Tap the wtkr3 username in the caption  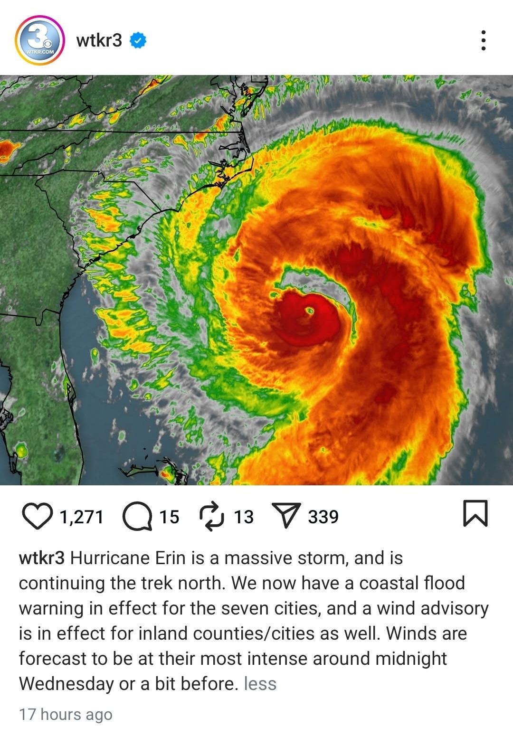[41, 558]
